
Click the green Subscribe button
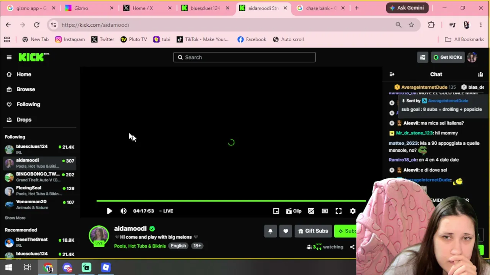point(346,231)
